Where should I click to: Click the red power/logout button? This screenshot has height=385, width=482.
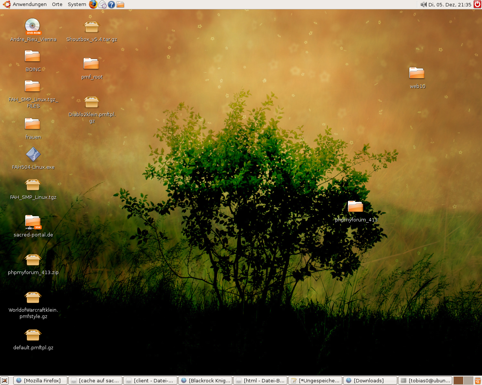(x=477, y=5)
